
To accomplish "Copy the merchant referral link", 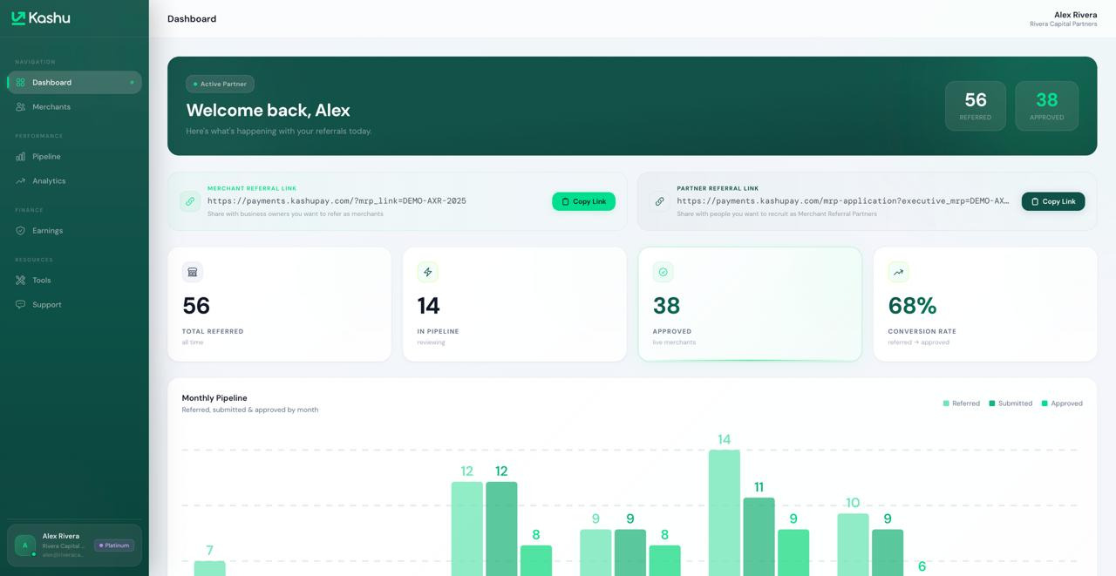I will click(x=583, y=201).
